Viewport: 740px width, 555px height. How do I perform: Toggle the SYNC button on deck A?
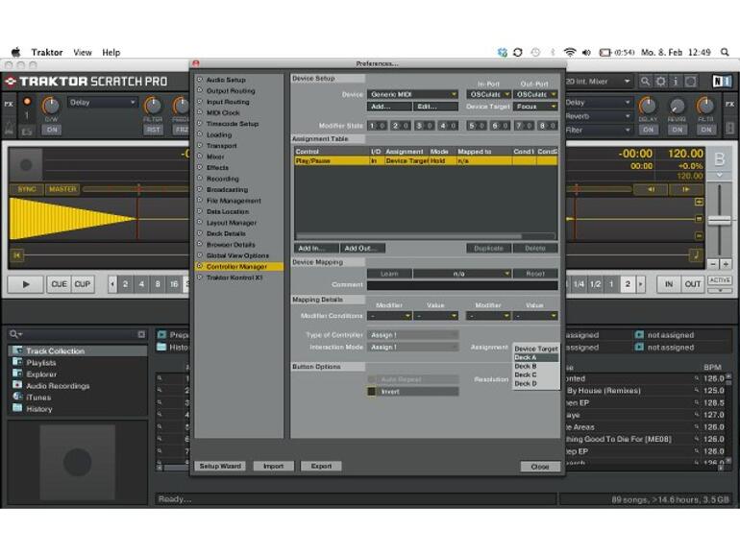(x=25, y=189)
